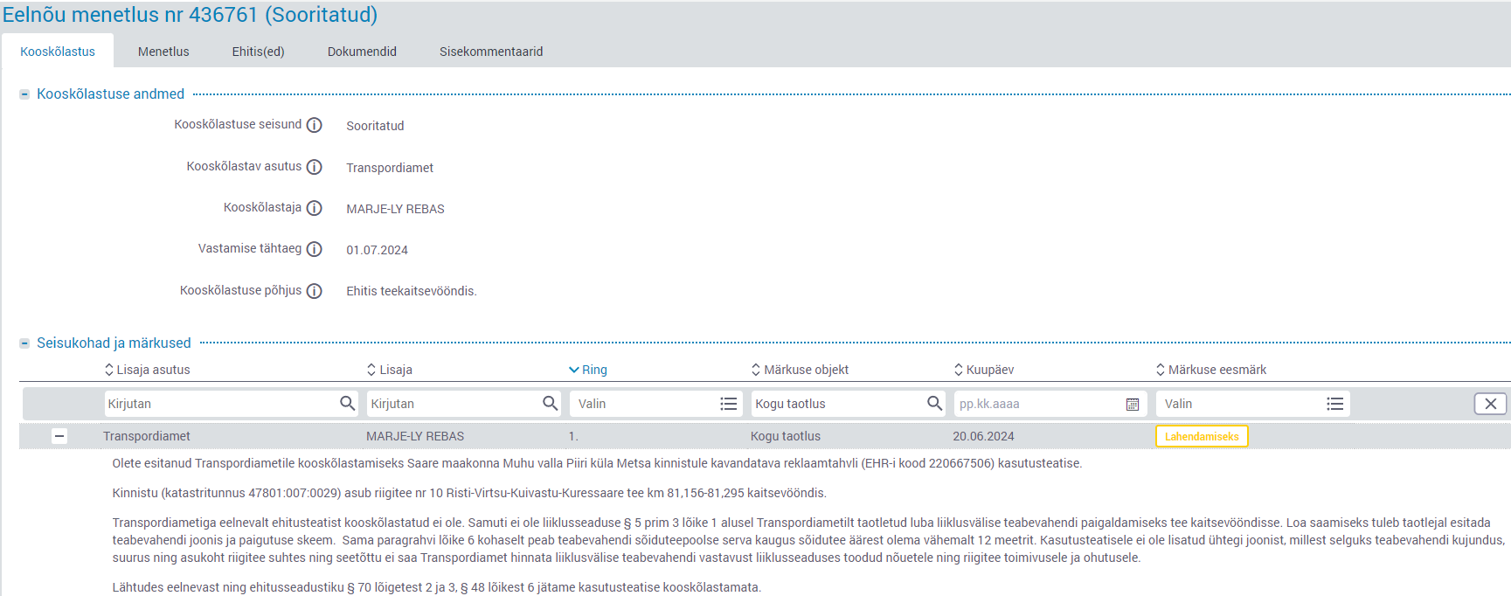1511x596 pixels.
Task: Sort by Ring column
Action: pos(587,370)
